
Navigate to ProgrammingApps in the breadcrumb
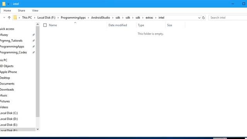click(73, 18)
